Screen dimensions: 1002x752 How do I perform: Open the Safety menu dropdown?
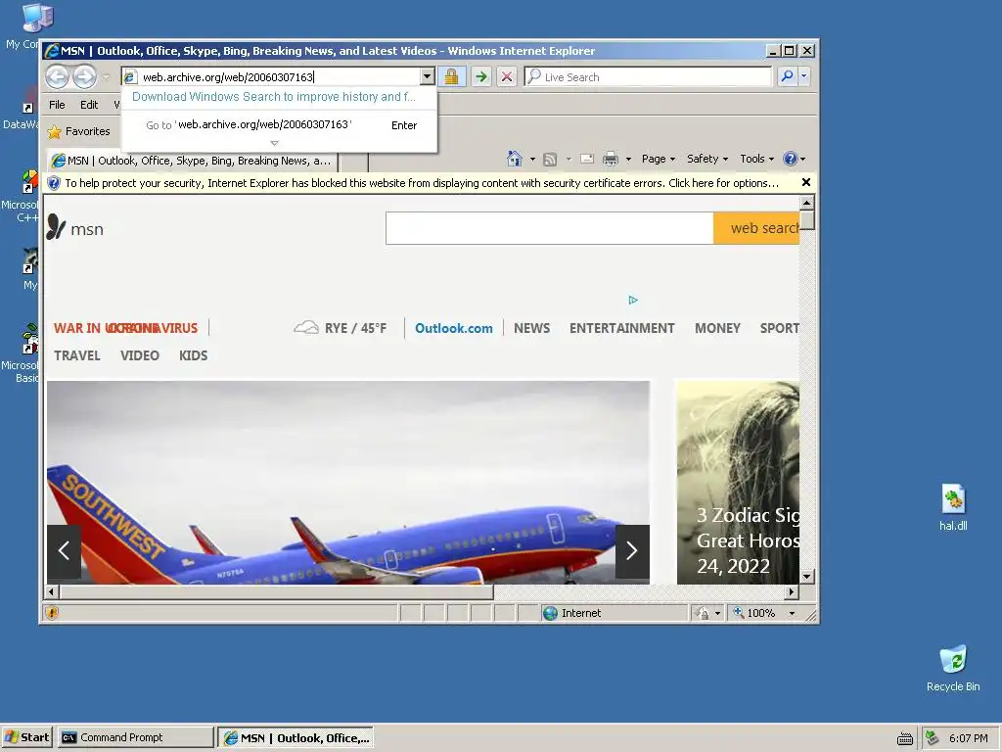(x=707, y=159)
